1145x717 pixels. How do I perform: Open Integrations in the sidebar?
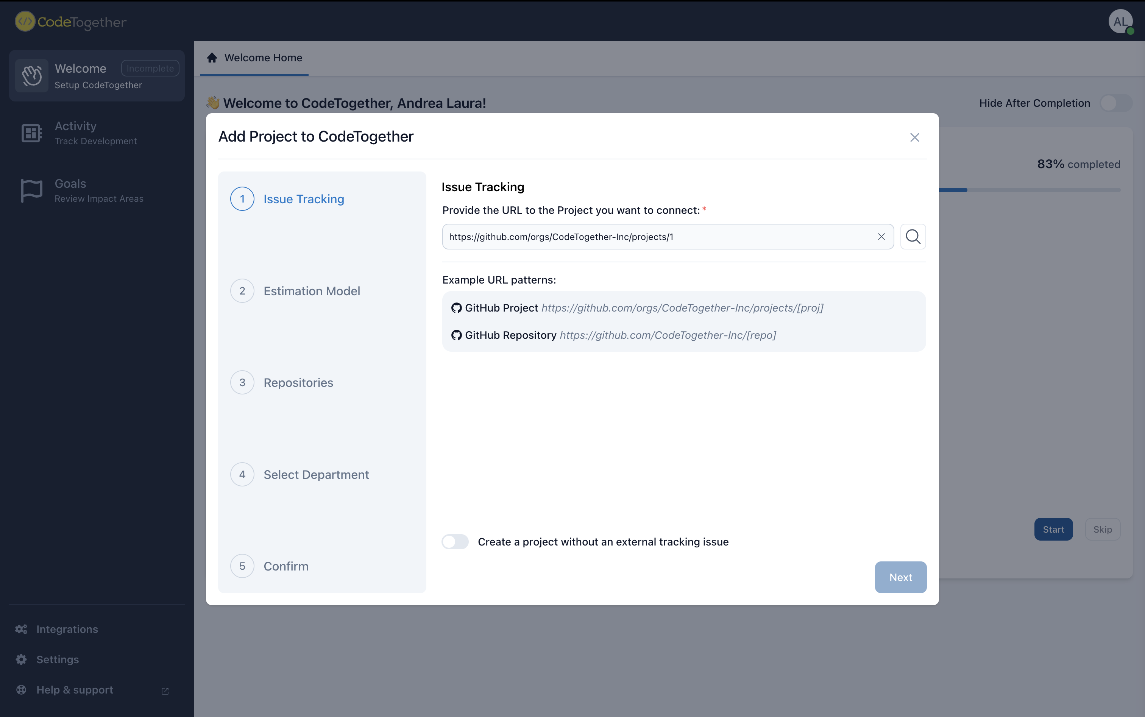(x=67, y=629)
